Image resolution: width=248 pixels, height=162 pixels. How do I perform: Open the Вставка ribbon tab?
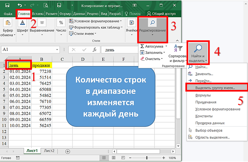click(38, 14)
